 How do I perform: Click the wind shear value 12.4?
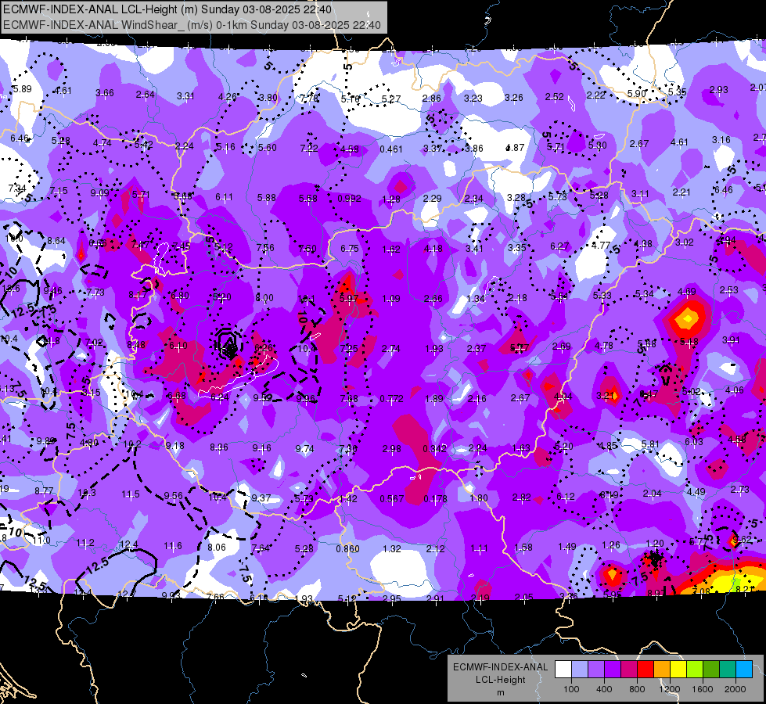click(128, 544)
